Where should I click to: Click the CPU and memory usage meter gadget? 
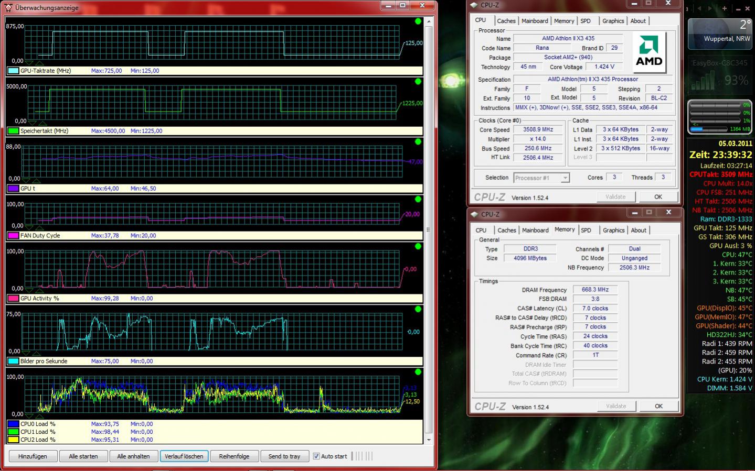click(x=719, y=117)
